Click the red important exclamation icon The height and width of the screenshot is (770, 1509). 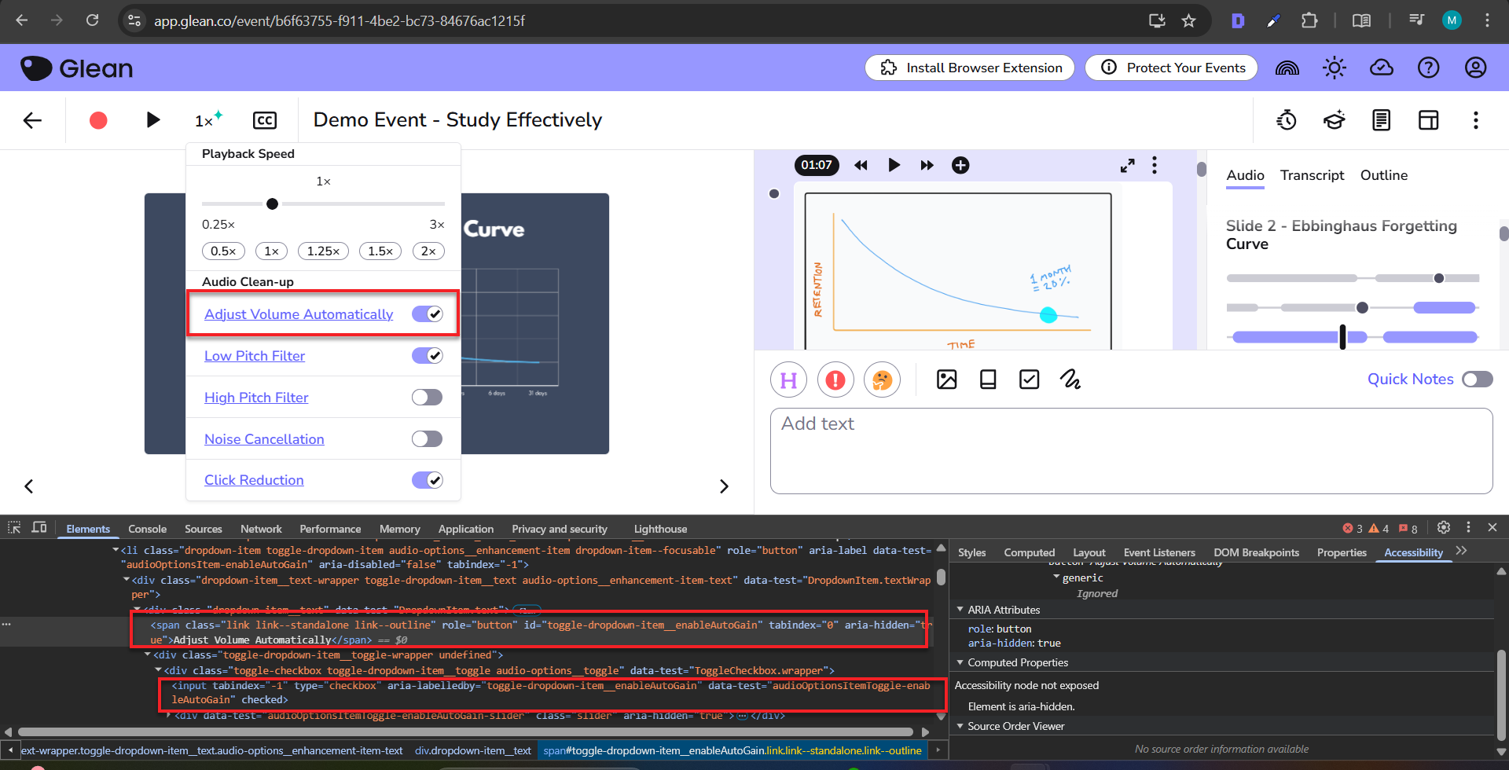835,380
